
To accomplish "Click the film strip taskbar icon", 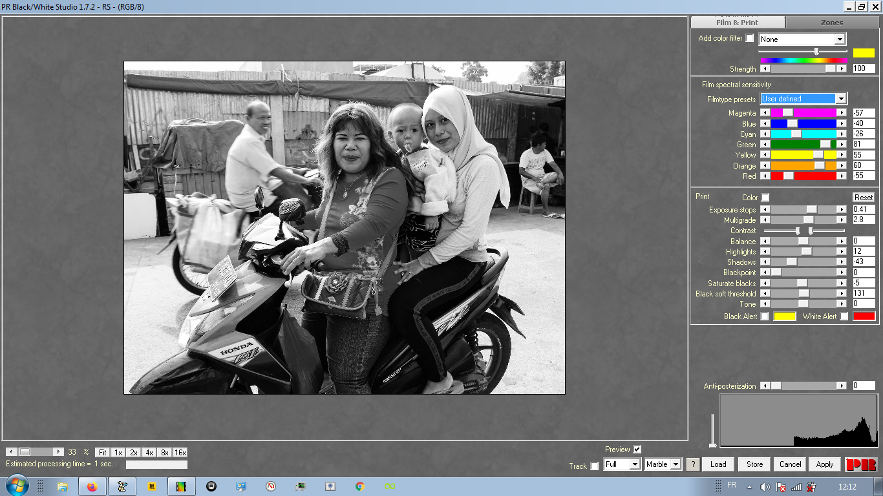I will (x=181, y=487).
